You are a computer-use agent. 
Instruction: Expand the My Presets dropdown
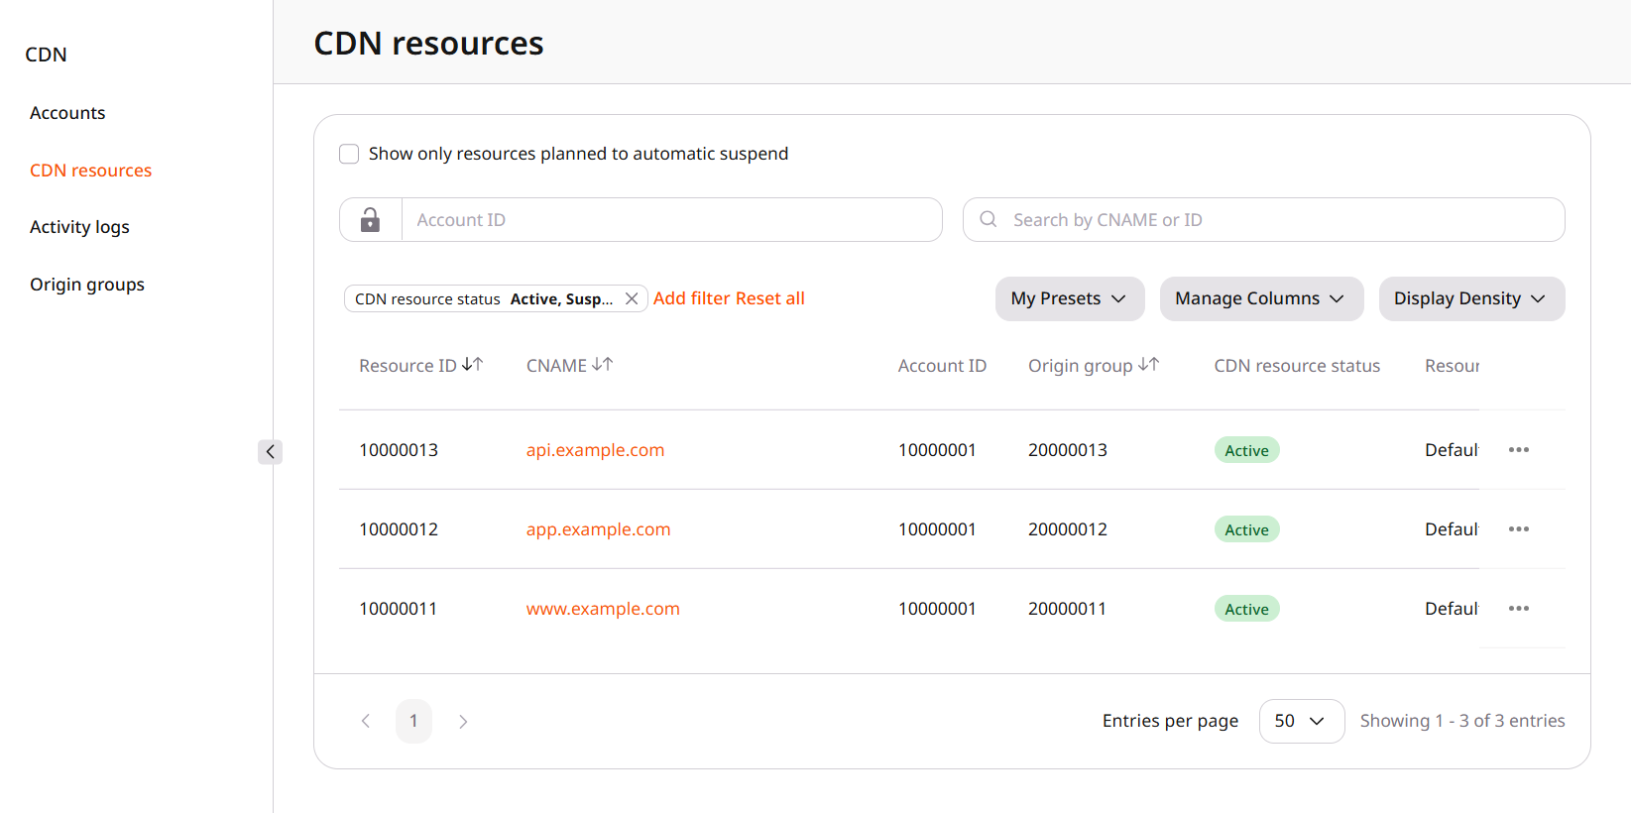1070,298
